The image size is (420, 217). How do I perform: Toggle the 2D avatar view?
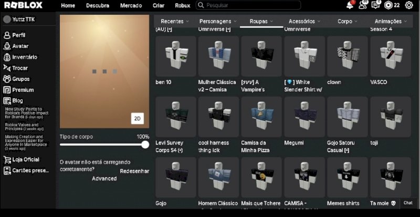(x=138, y=119)
